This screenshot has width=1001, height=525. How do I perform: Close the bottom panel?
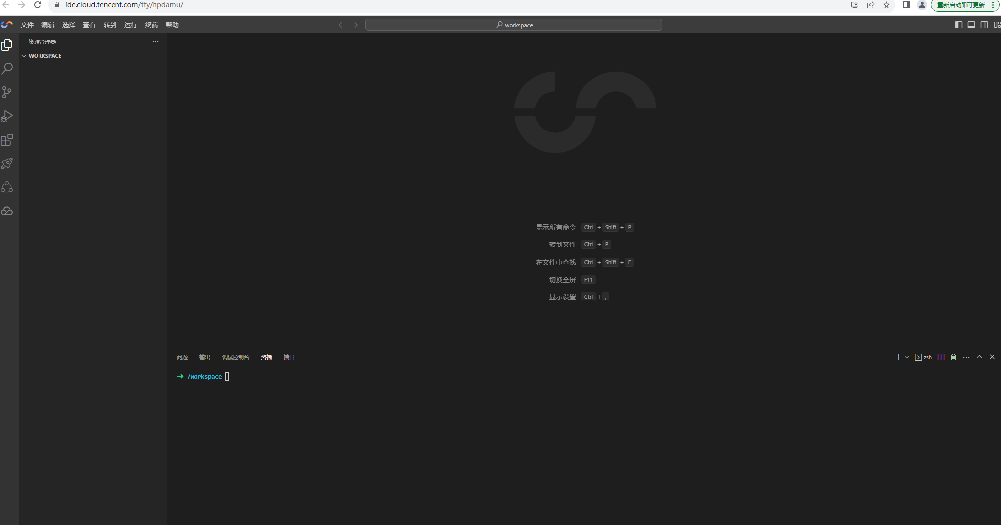[992, 357]
